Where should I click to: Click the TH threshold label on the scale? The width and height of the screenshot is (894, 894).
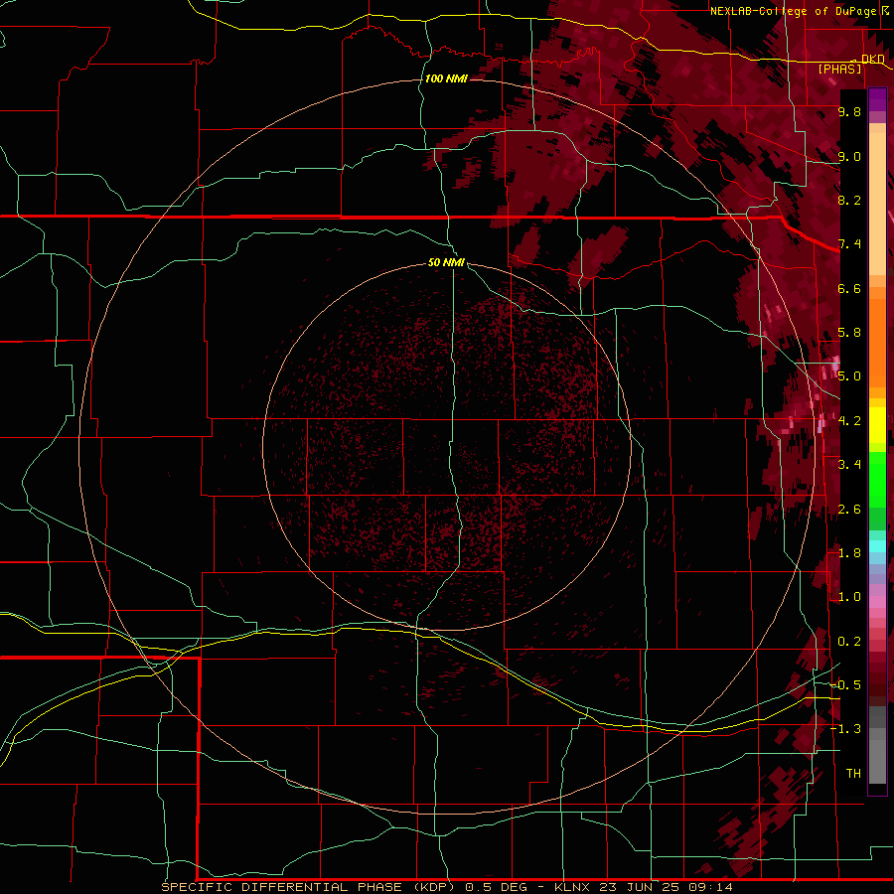[853, 774]
